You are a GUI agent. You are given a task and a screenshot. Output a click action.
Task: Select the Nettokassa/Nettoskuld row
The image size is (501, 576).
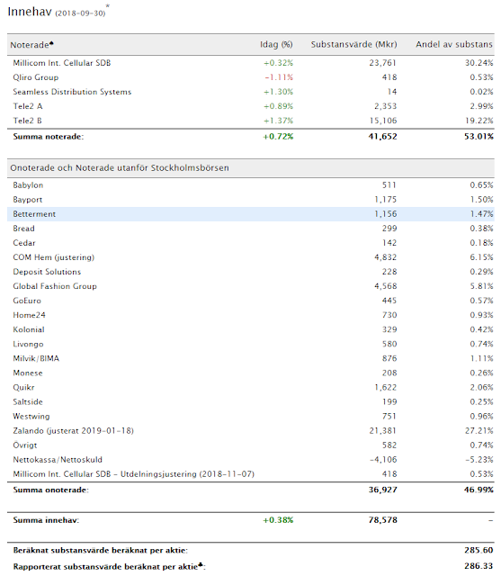coord(251,460)
